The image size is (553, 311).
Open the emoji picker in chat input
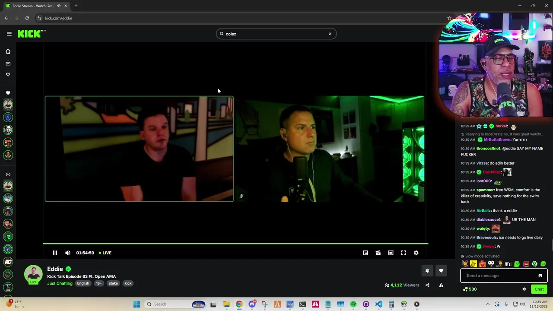pos(540,276)
